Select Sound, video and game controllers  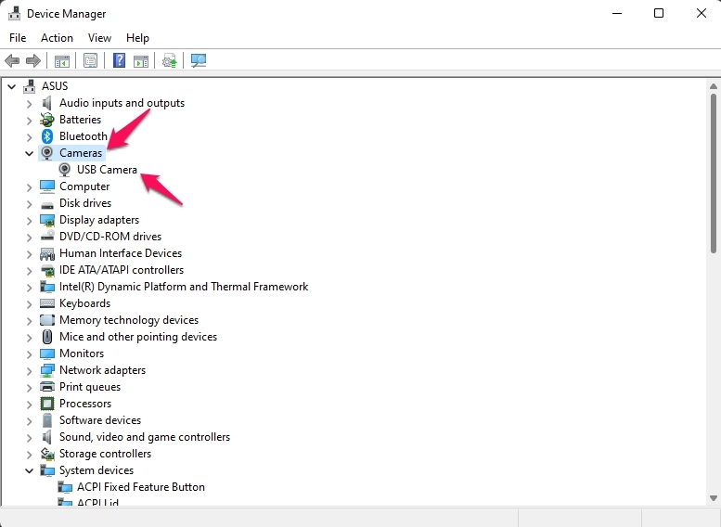pos(144,437)
